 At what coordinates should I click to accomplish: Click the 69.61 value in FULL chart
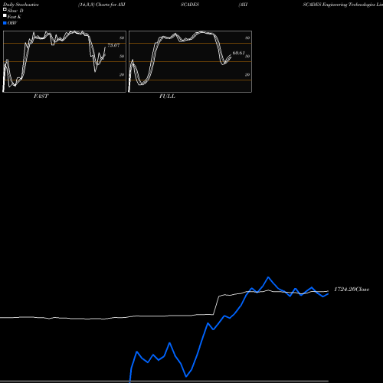click(x=238, y=53)
